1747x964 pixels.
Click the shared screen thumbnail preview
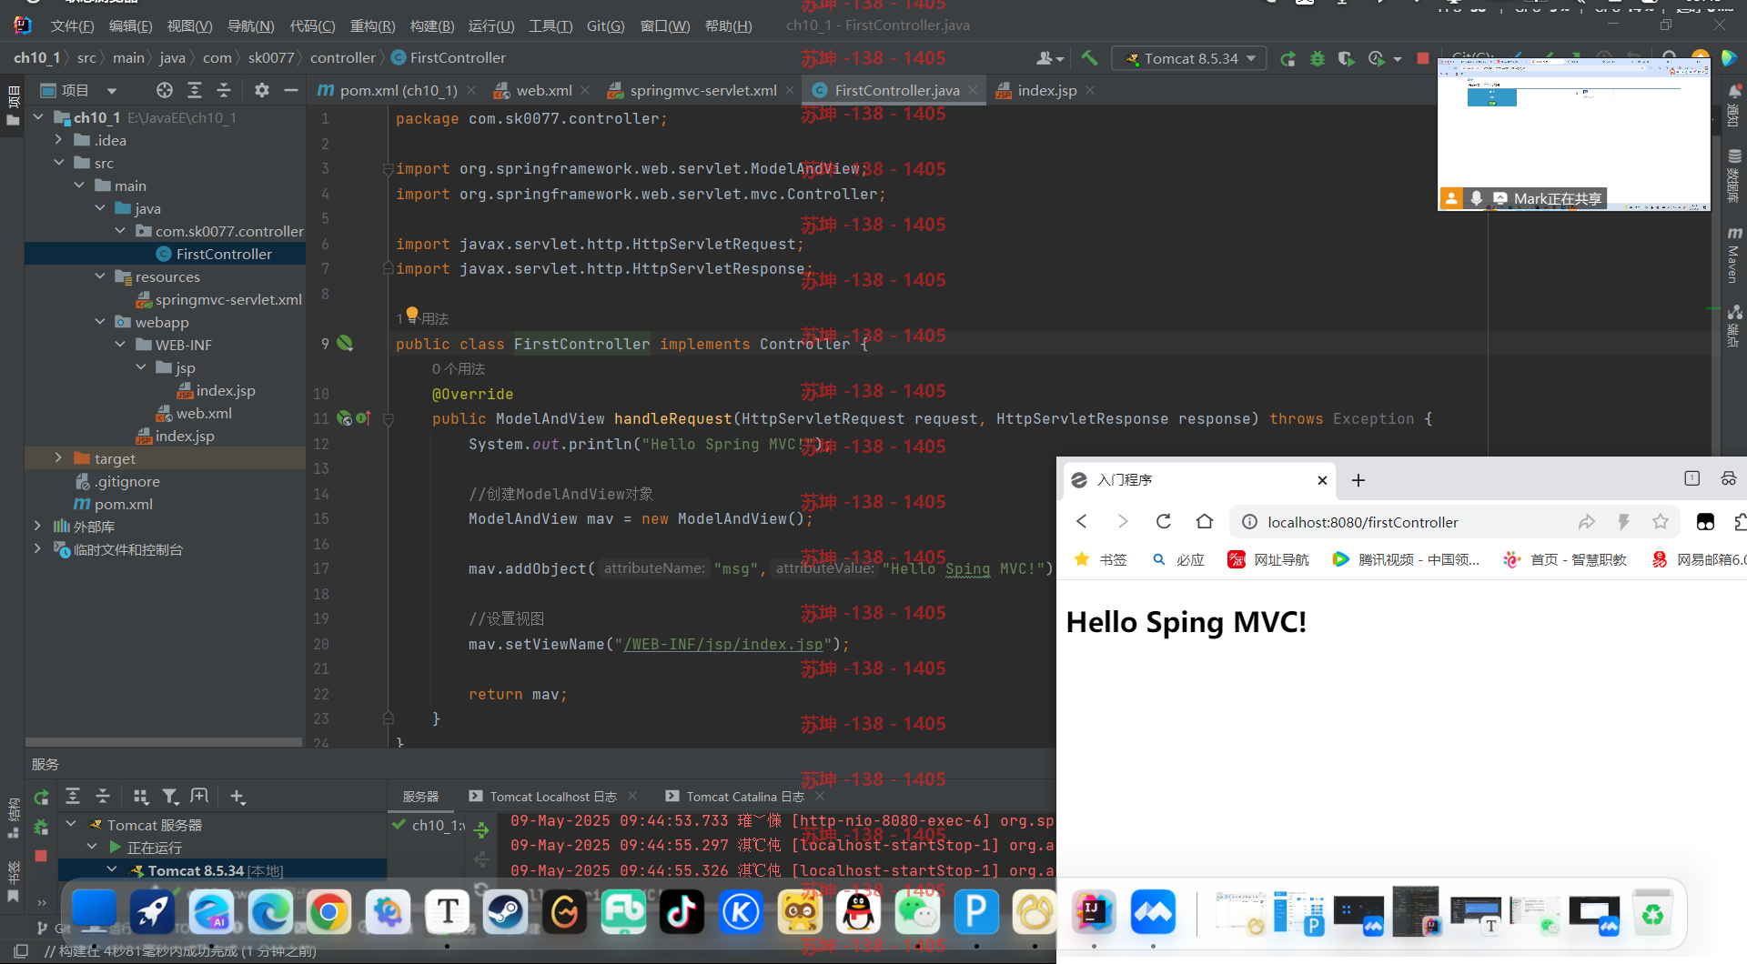tap(1574, 134)
